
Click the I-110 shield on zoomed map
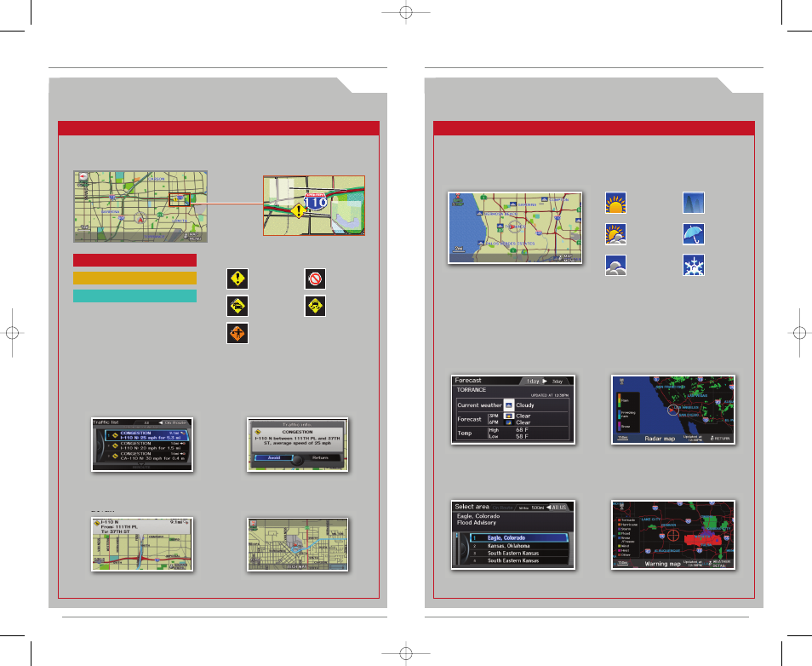315,202
